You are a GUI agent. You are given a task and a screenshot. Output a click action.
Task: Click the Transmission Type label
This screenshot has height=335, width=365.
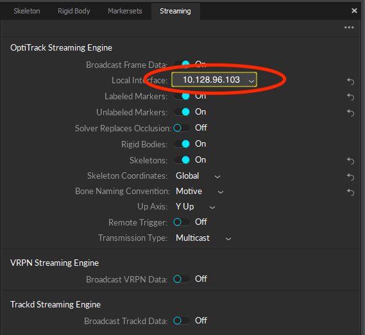pos(133,238)
